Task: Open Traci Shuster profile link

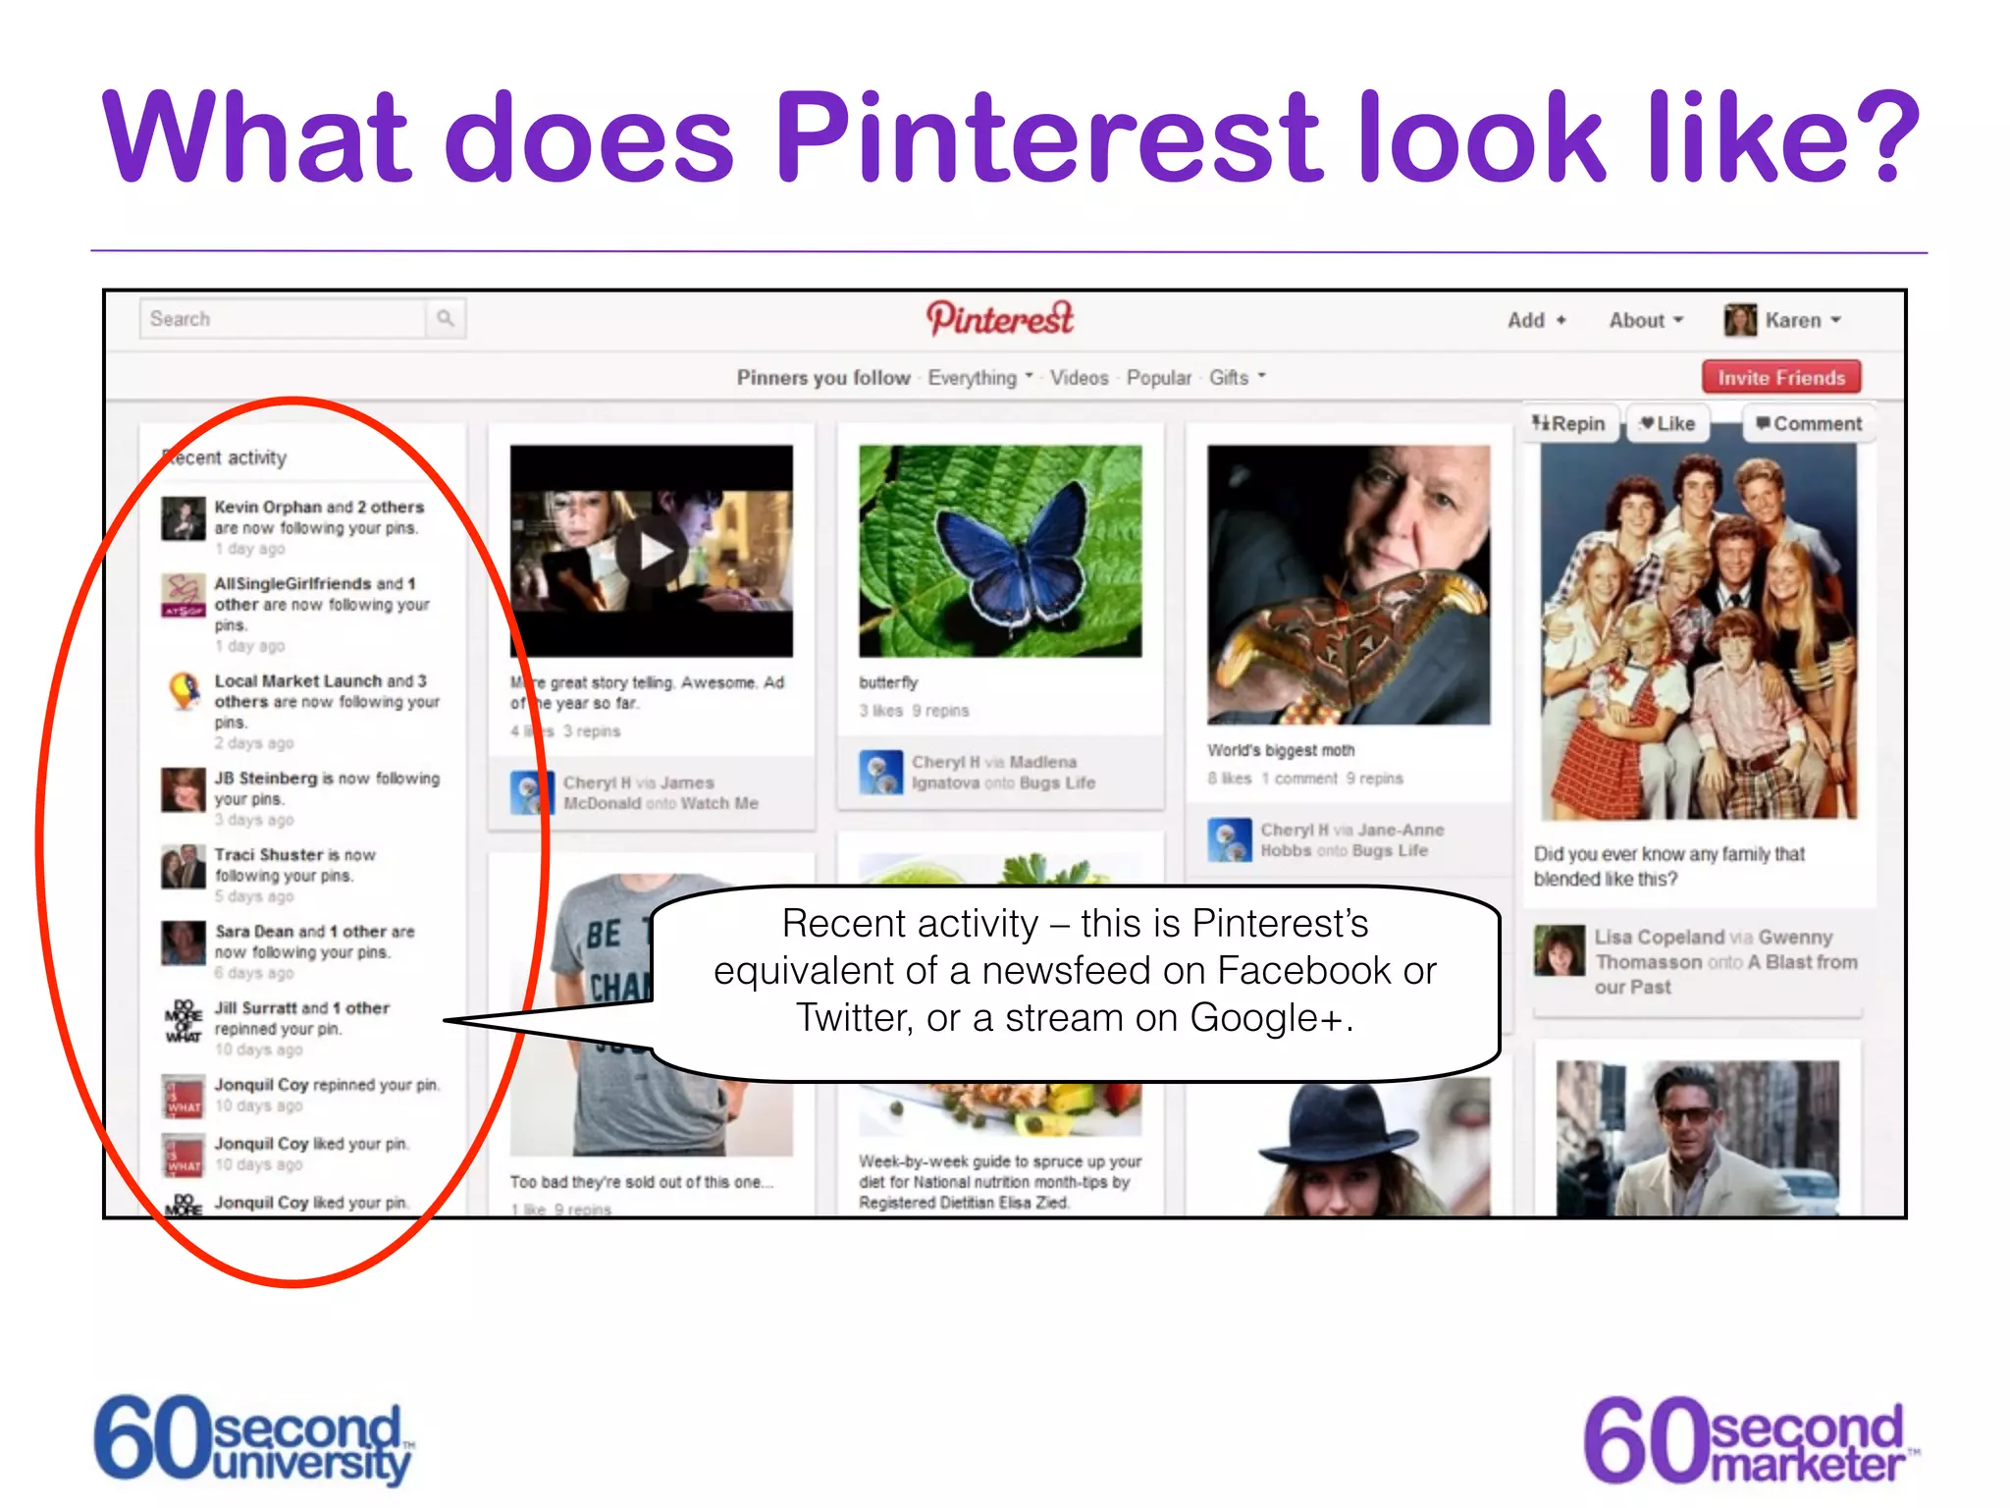Action: click(269, 854)
